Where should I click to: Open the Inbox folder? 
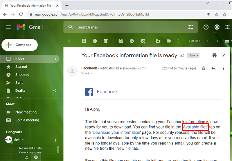click(30, 59)
